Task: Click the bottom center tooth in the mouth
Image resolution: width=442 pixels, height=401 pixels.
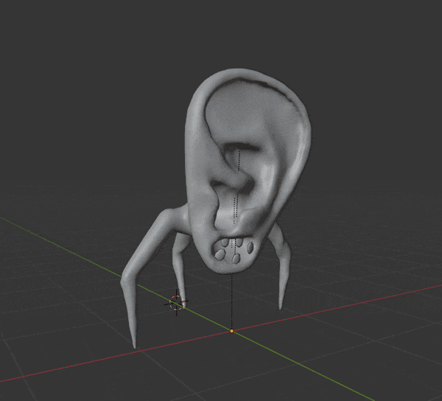Action: coord(237,259)
